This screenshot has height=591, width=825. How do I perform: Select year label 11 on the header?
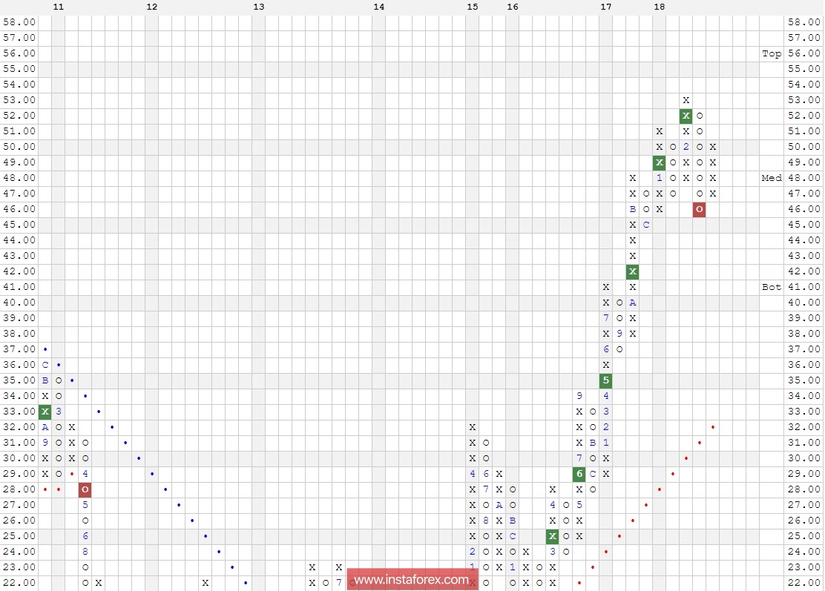(59, 7)
